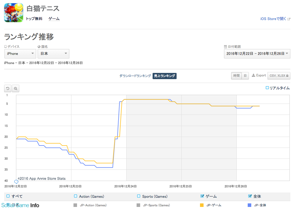This screenshot has height=209, width=296.
Task: Click the JP-全体 legend label
Action: (x=260, y=205)
